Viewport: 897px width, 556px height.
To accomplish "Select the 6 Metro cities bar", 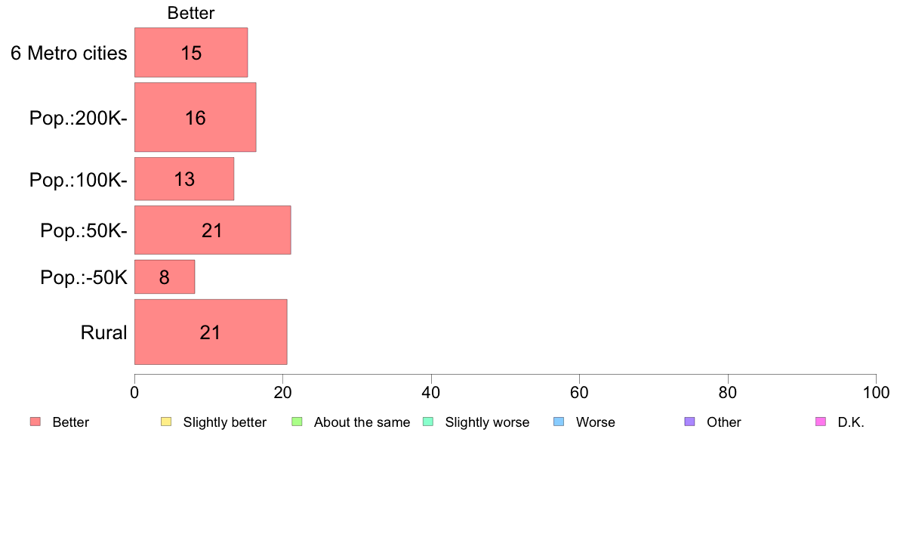I will tap(191, 53).
